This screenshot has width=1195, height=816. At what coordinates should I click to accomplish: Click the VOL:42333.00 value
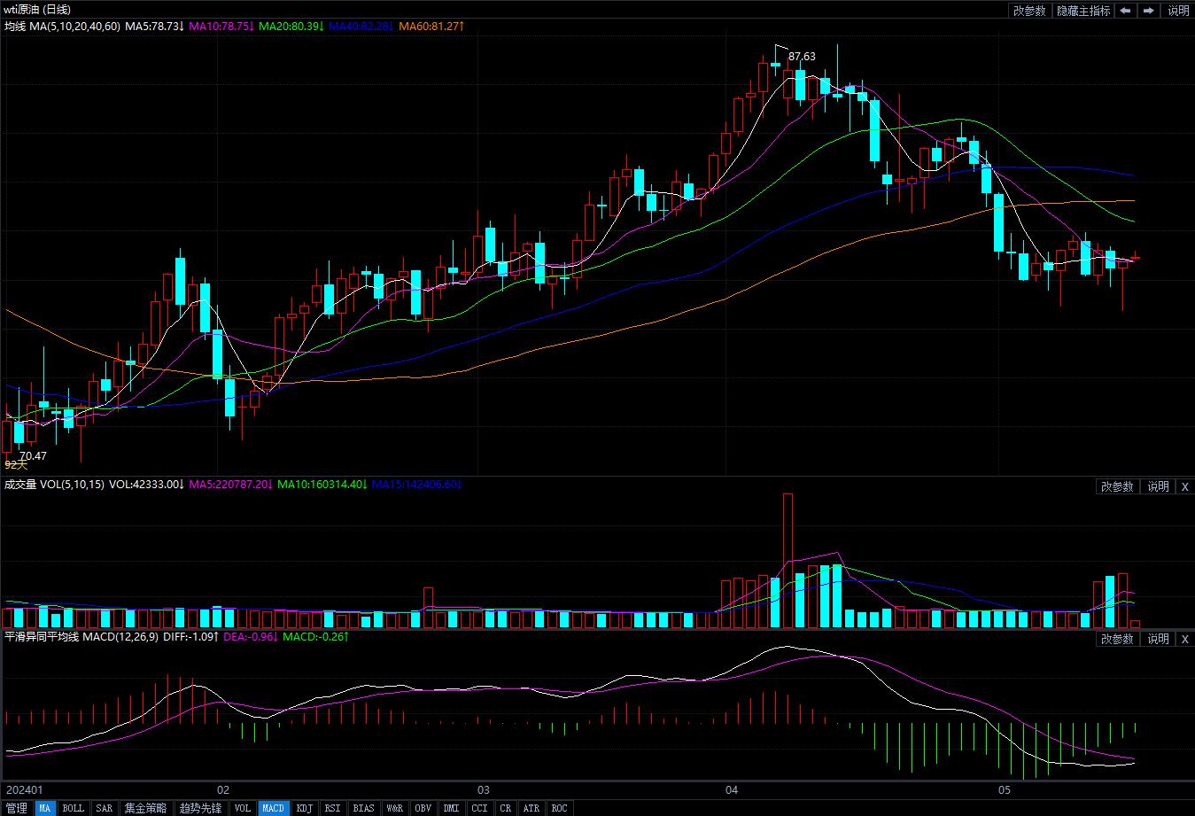pos(146,485)
